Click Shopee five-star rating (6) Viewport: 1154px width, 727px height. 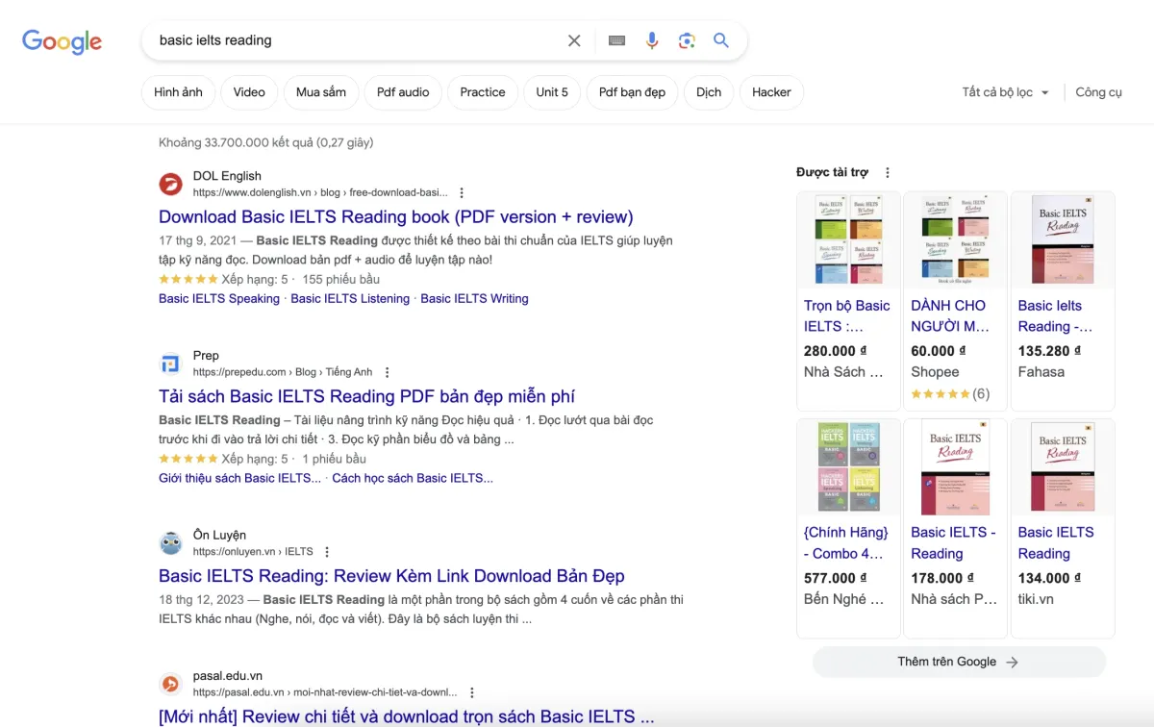[950, 393]
